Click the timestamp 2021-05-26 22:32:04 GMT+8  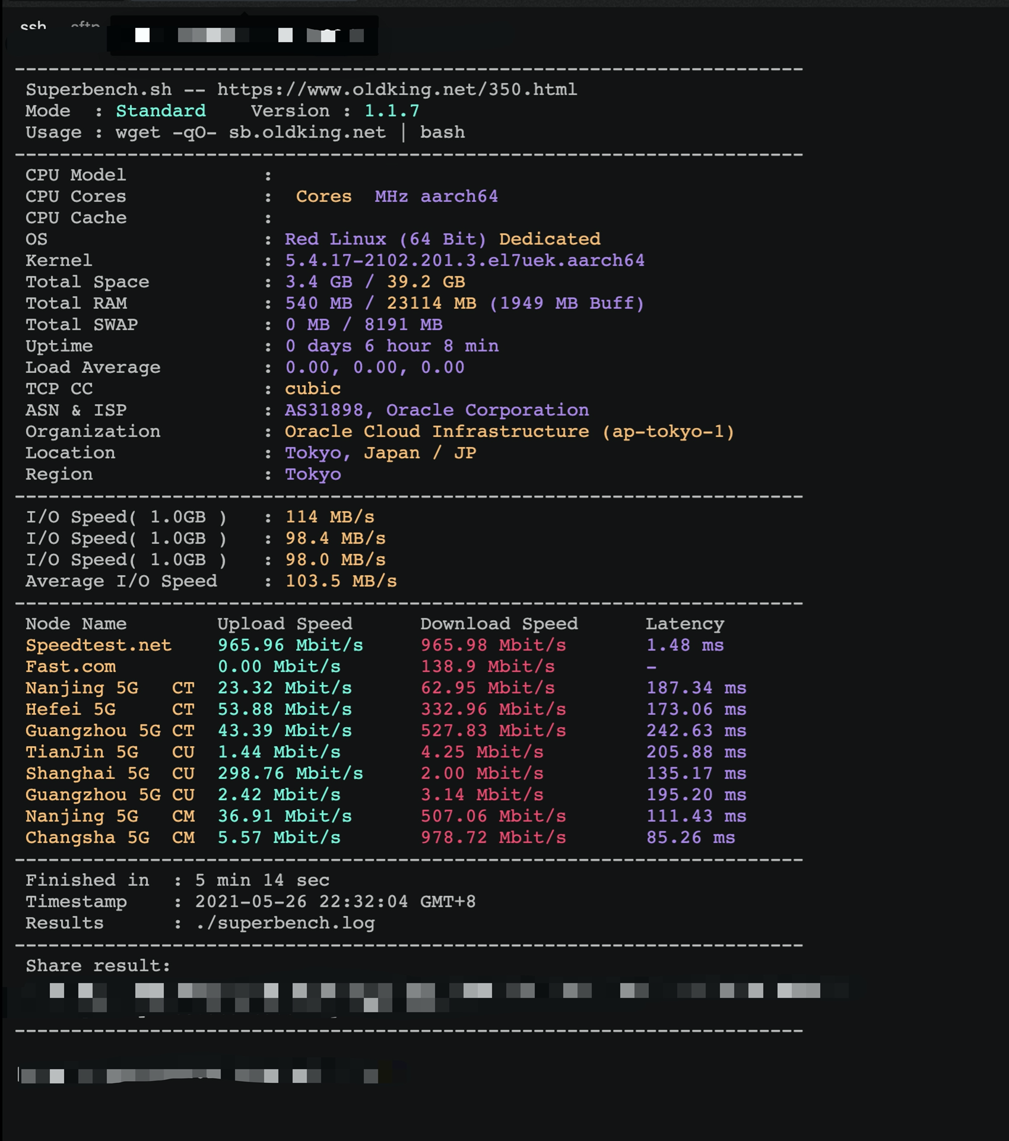[335, 902]
